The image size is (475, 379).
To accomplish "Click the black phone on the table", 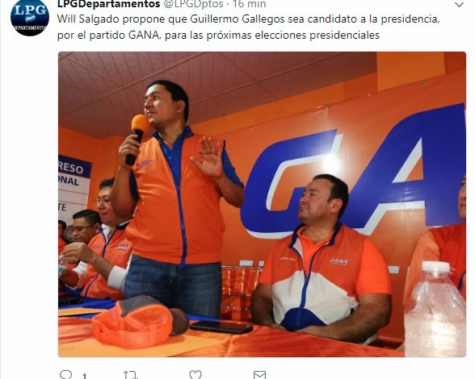I will 221,327.
